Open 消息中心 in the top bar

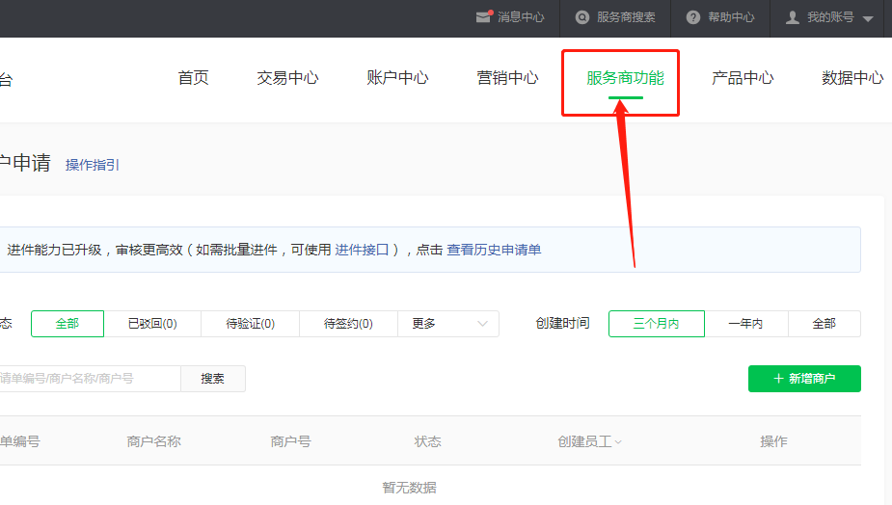pos(521,17)
